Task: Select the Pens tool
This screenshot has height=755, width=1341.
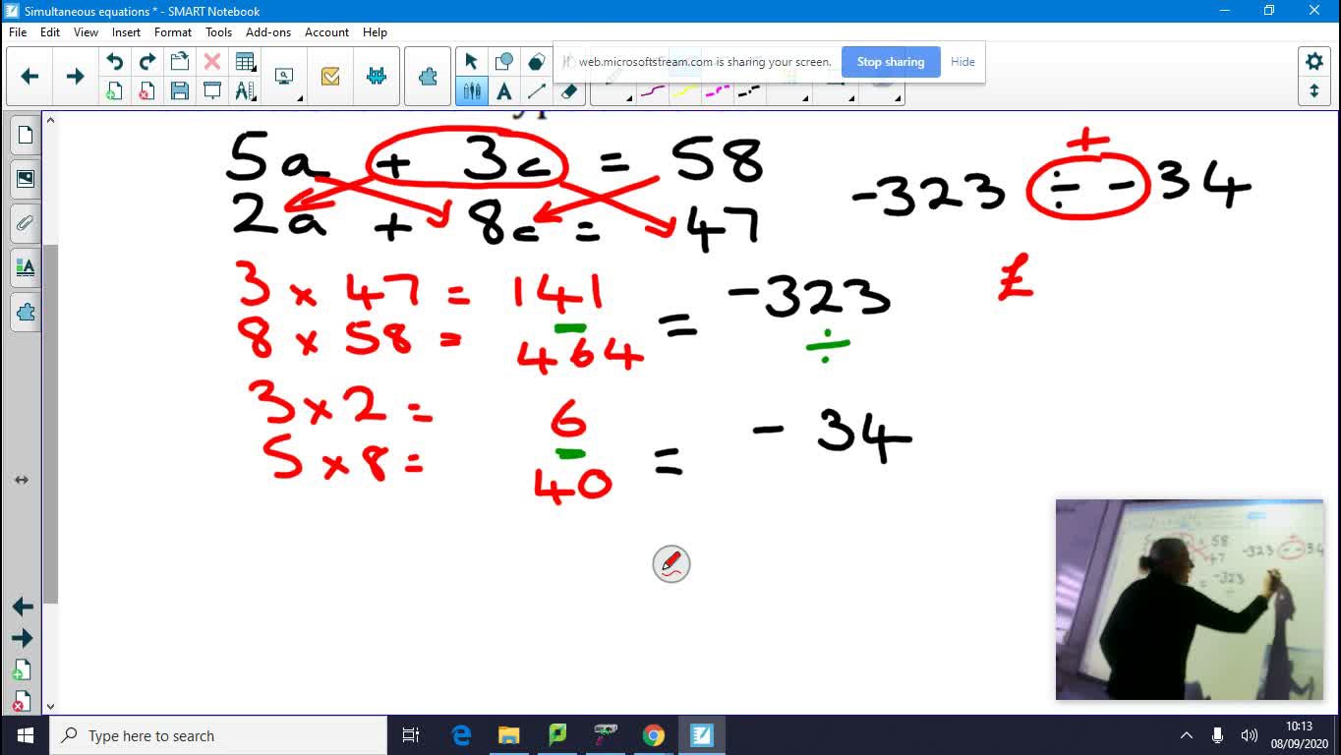Action: (472, 90)
